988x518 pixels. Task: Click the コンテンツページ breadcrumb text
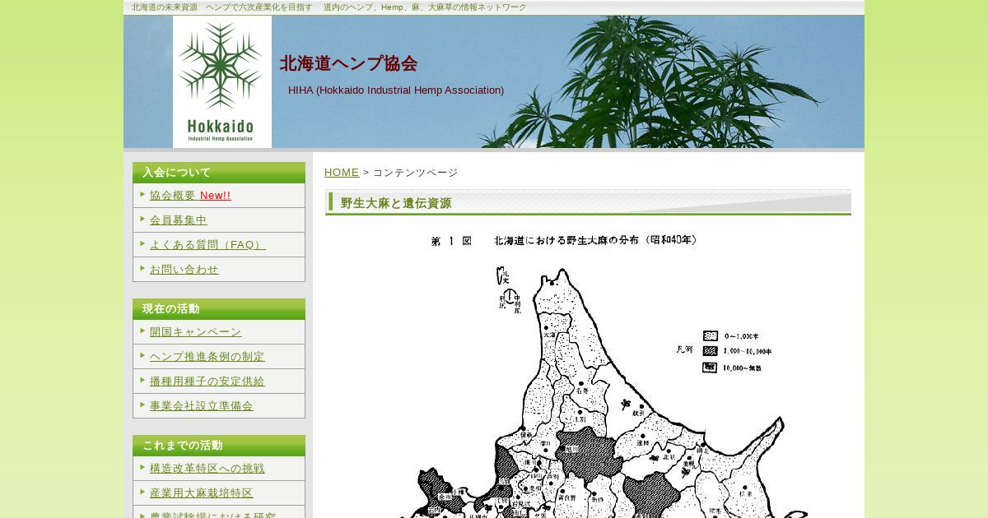415,172
